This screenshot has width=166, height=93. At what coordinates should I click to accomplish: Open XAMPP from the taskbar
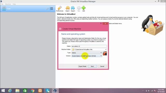pyautogui.click(x=40, y=91)
